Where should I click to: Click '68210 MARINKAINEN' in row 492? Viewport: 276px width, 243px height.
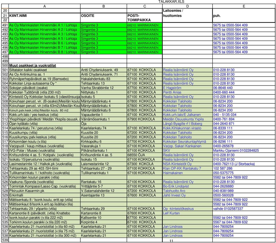coord(145,30)
